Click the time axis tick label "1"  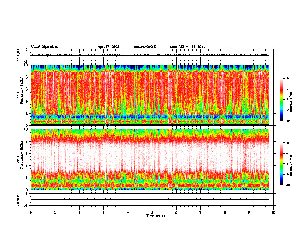(55, 212)
